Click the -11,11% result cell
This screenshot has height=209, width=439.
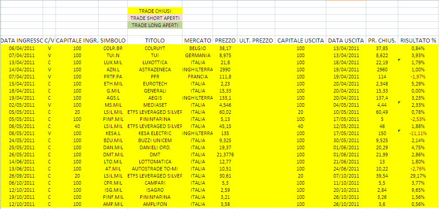coord(418,133)
